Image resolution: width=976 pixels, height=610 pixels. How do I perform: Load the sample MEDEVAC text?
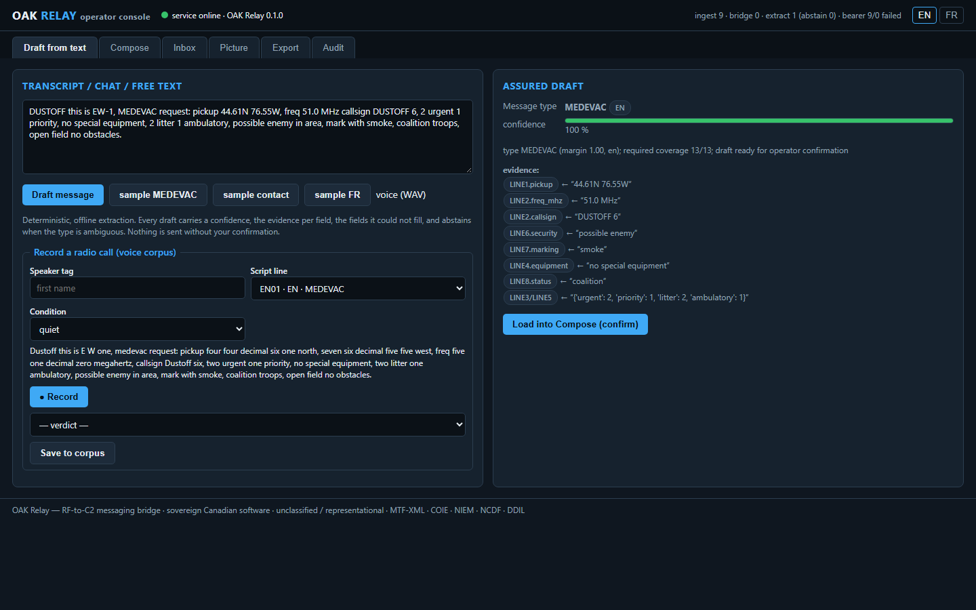pyautogui.click(x=158, y=195)
